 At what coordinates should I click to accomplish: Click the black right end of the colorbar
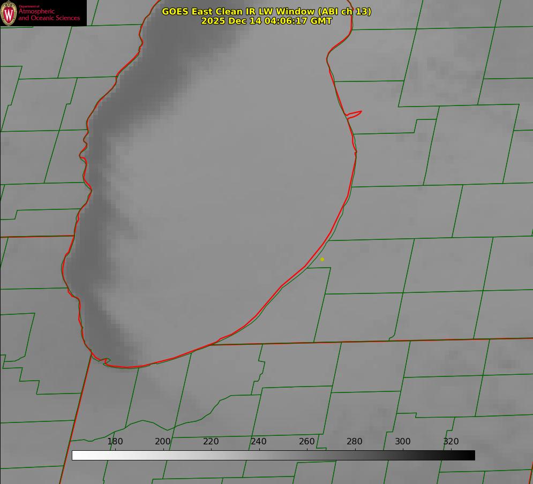point(470,455)
